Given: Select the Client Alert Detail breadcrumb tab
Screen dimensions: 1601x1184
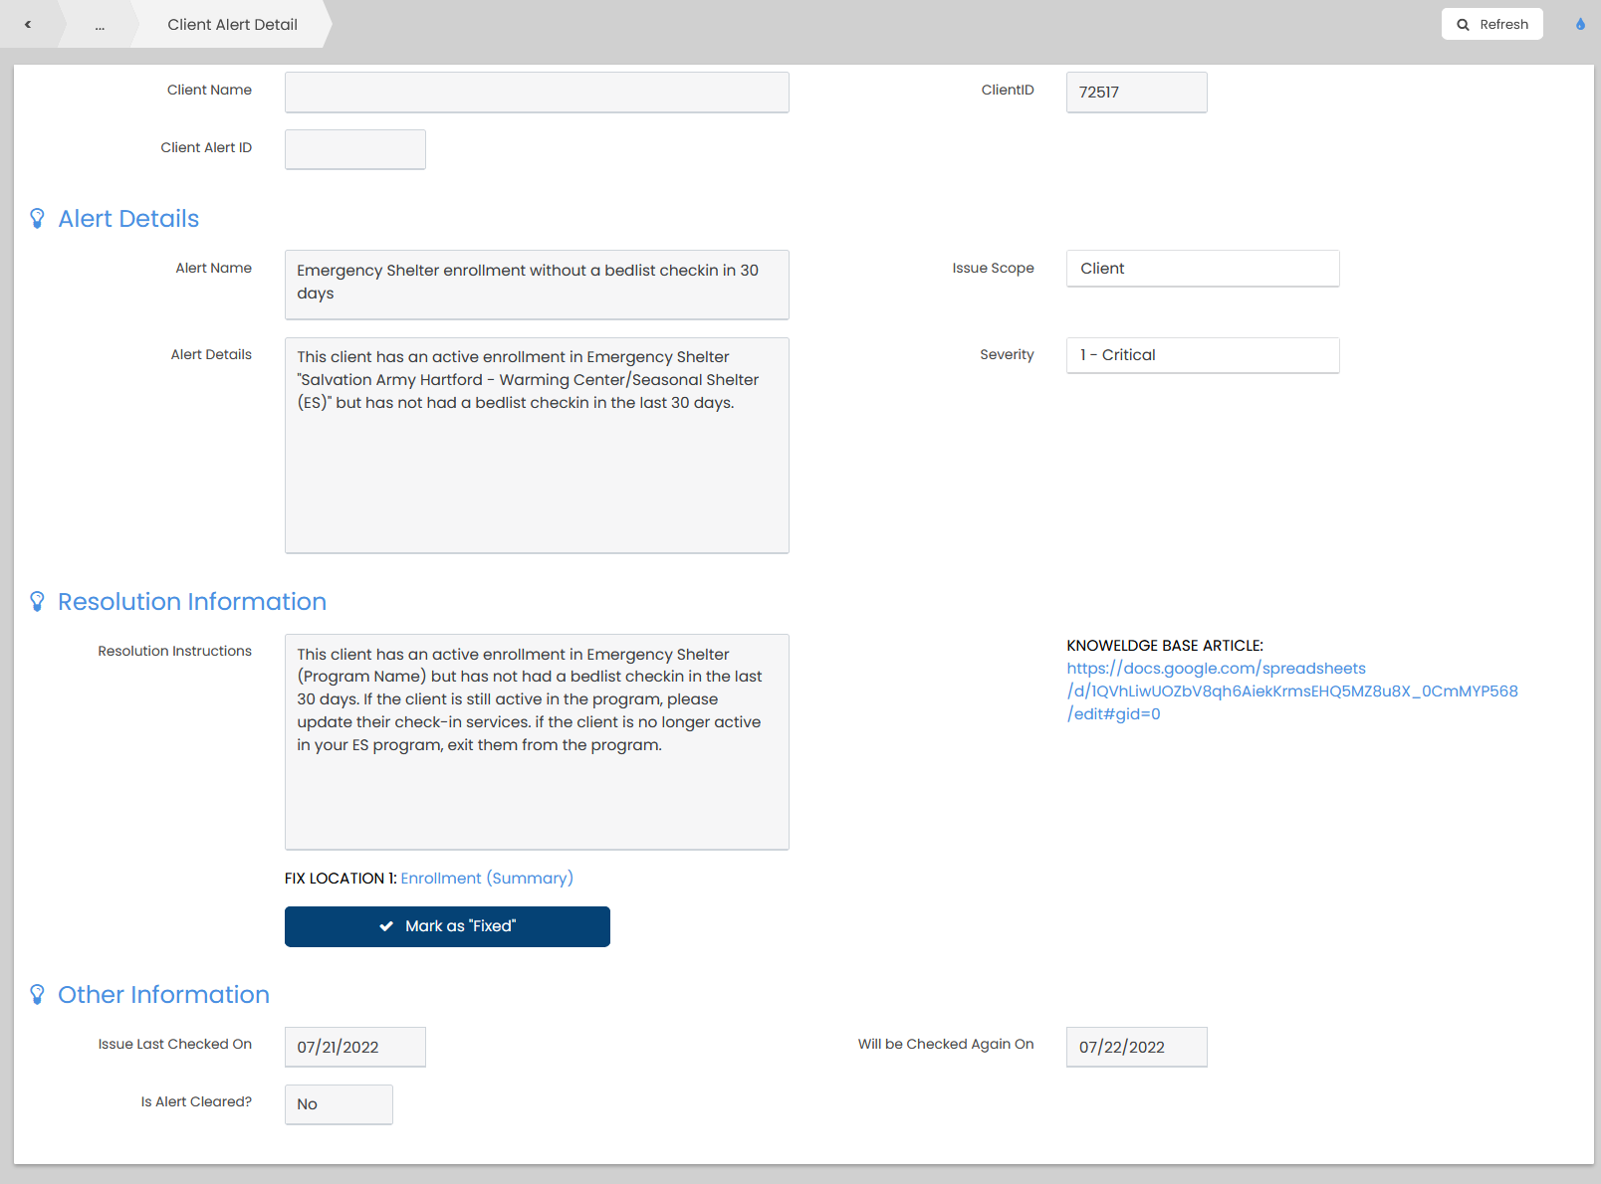Looking at the screenshot, I should 232,25.
